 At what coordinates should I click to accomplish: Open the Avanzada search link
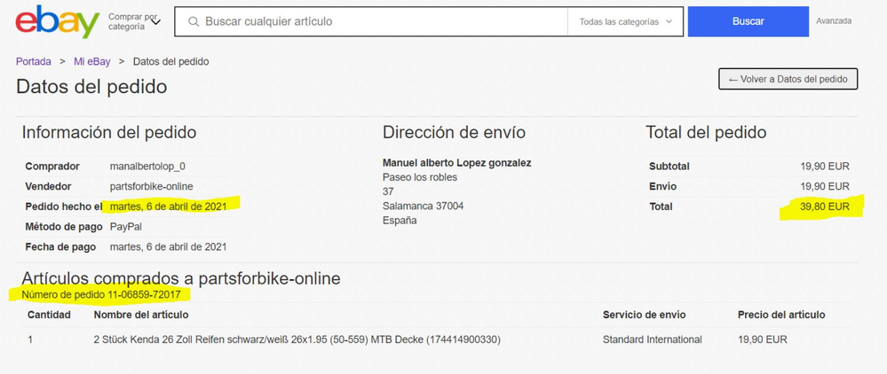click(x=833, y=21)
